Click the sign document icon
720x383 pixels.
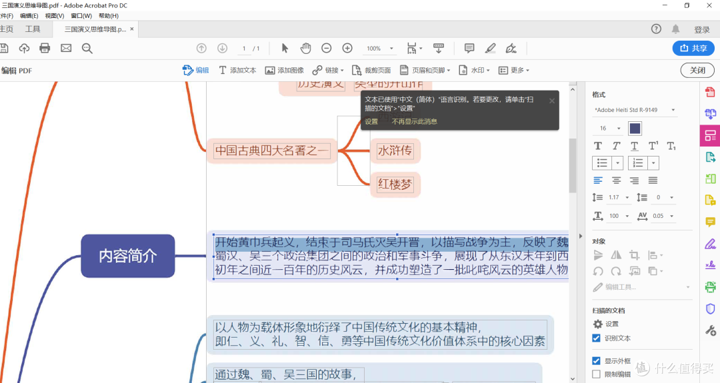tap(511, 48)
